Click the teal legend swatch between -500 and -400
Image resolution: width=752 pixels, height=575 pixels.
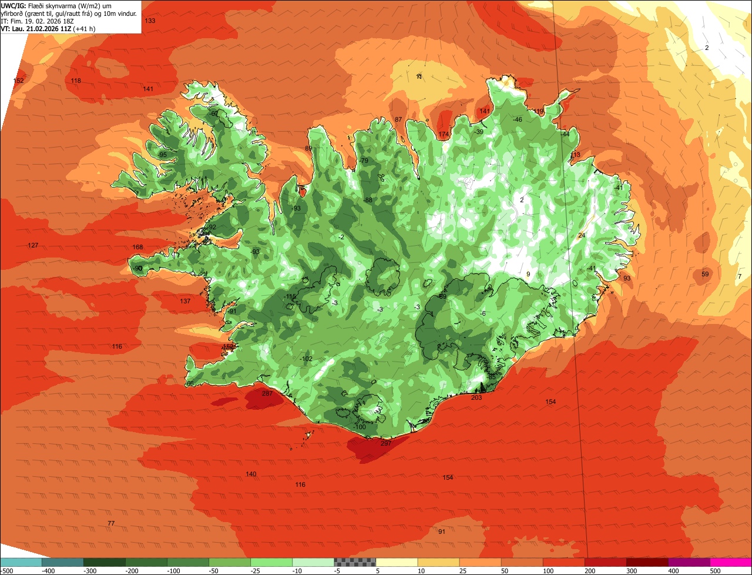pos(21,562)
